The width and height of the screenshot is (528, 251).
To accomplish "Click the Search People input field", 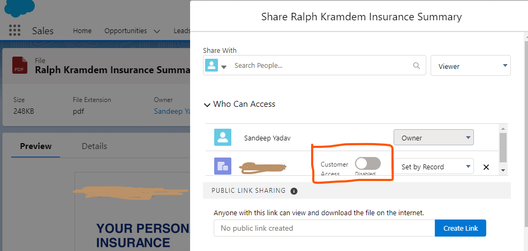I will pyautogui.click(x=321, y=66).
